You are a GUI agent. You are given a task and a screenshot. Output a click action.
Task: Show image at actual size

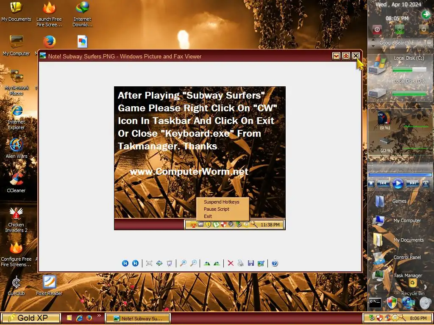[x=159, y=263]
